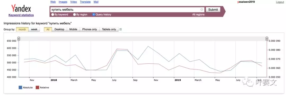Click the Yandex logo
The width and height of the screenshot is (286, 95).
pyautogui.click(x=21, y=8)
